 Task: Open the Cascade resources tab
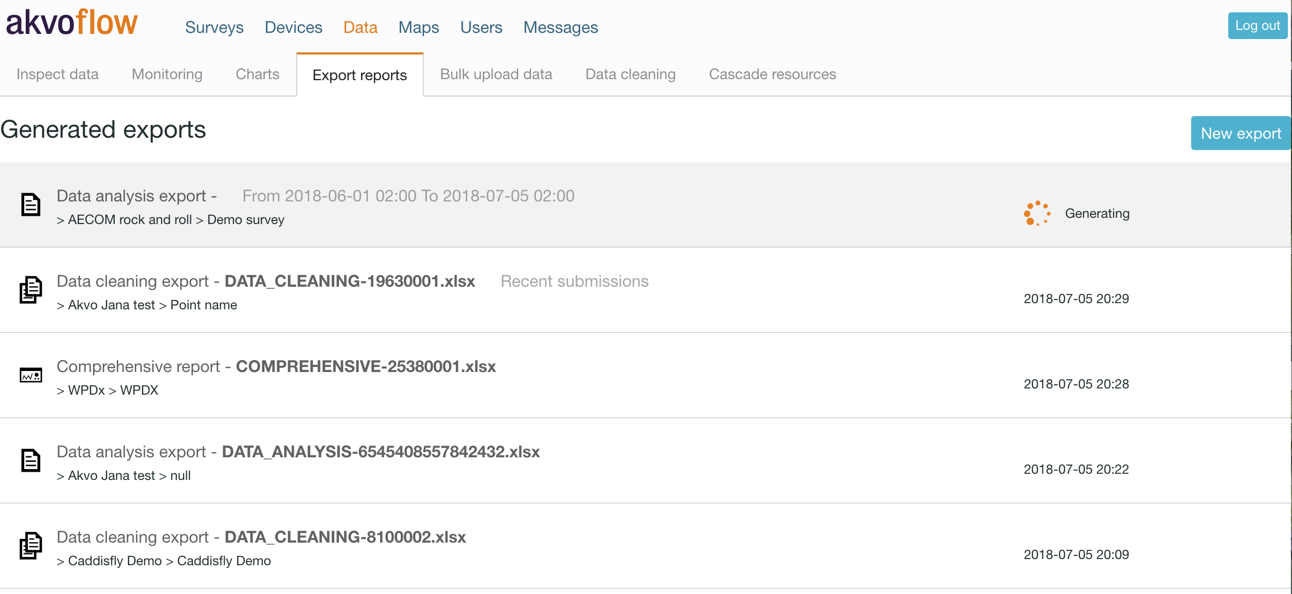(x=772, y=75)
